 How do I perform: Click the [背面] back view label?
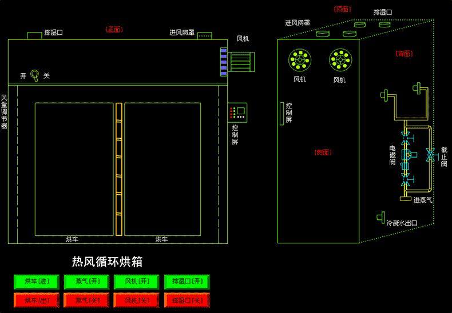[x=404, y=54]
